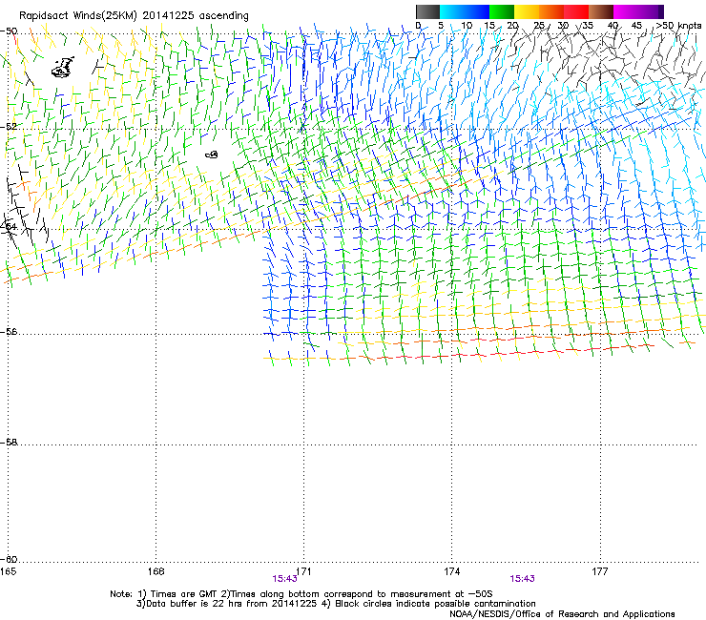Click the '>50 knots' legend label
The height and width of the screenshot is (620, 706).
pos(678,26)
